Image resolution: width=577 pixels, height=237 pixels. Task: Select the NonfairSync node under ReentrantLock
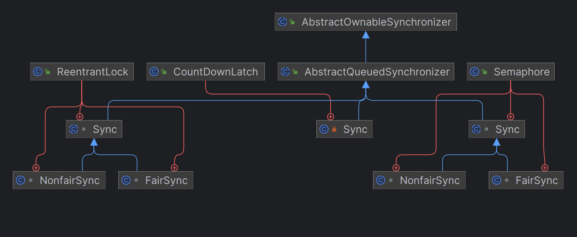pos(59,180)
